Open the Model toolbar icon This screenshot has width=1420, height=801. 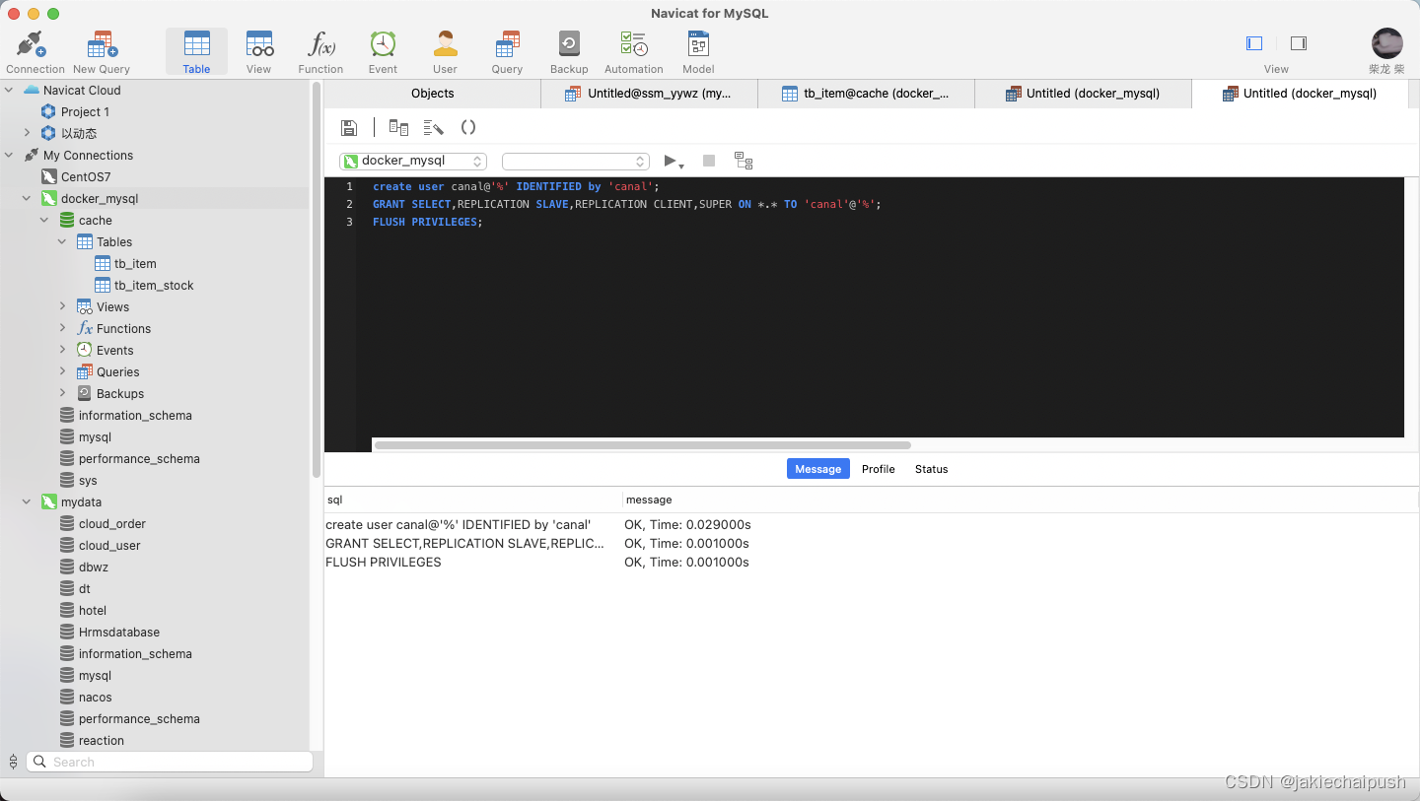[698, 51]
